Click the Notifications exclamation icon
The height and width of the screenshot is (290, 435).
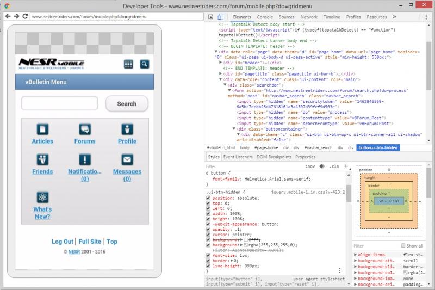85,159
